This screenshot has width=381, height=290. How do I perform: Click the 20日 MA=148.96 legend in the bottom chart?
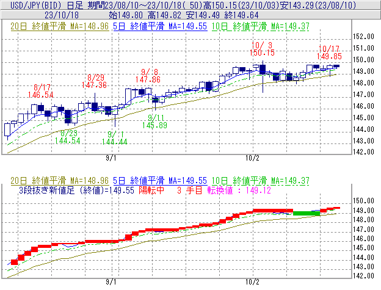coord(60,181)
